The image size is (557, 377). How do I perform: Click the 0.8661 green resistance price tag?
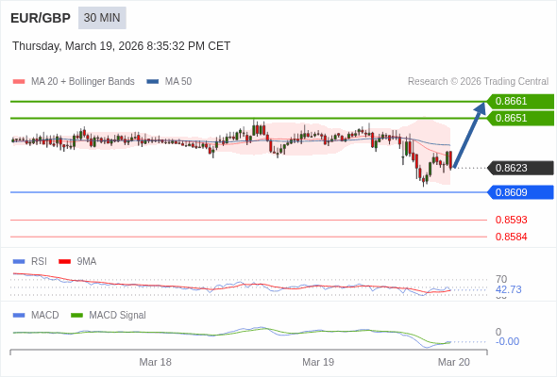[520, 102]
